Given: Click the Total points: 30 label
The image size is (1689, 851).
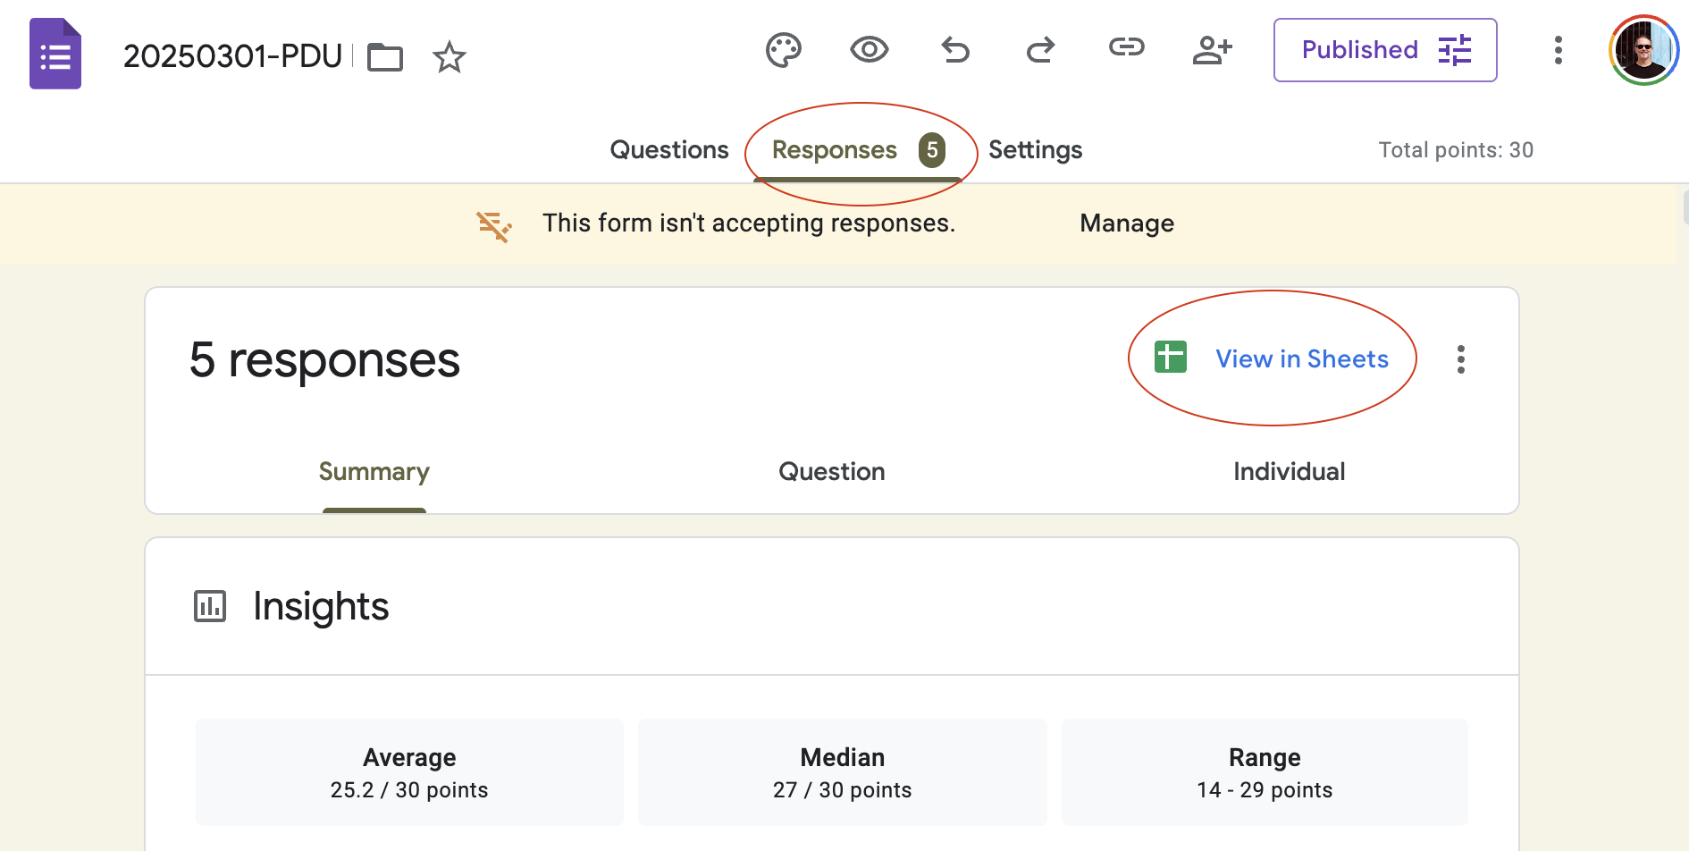Looking at the screenshot, I should 1456,149.
